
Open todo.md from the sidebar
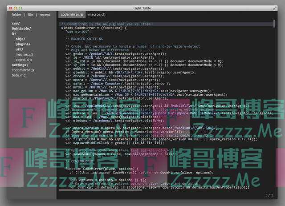click(x=19, y=75)
